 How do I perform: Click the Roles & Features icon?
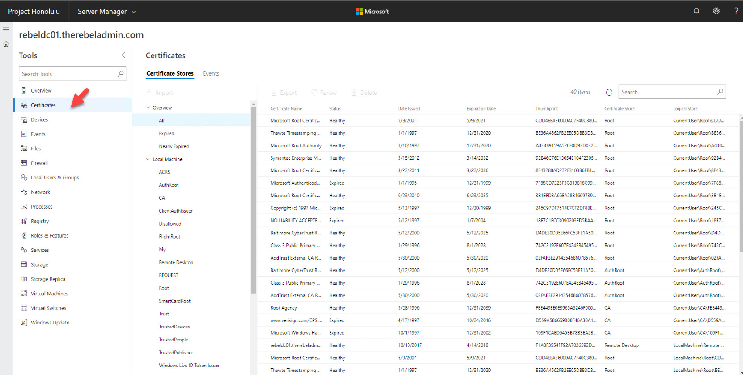[24, 235]
